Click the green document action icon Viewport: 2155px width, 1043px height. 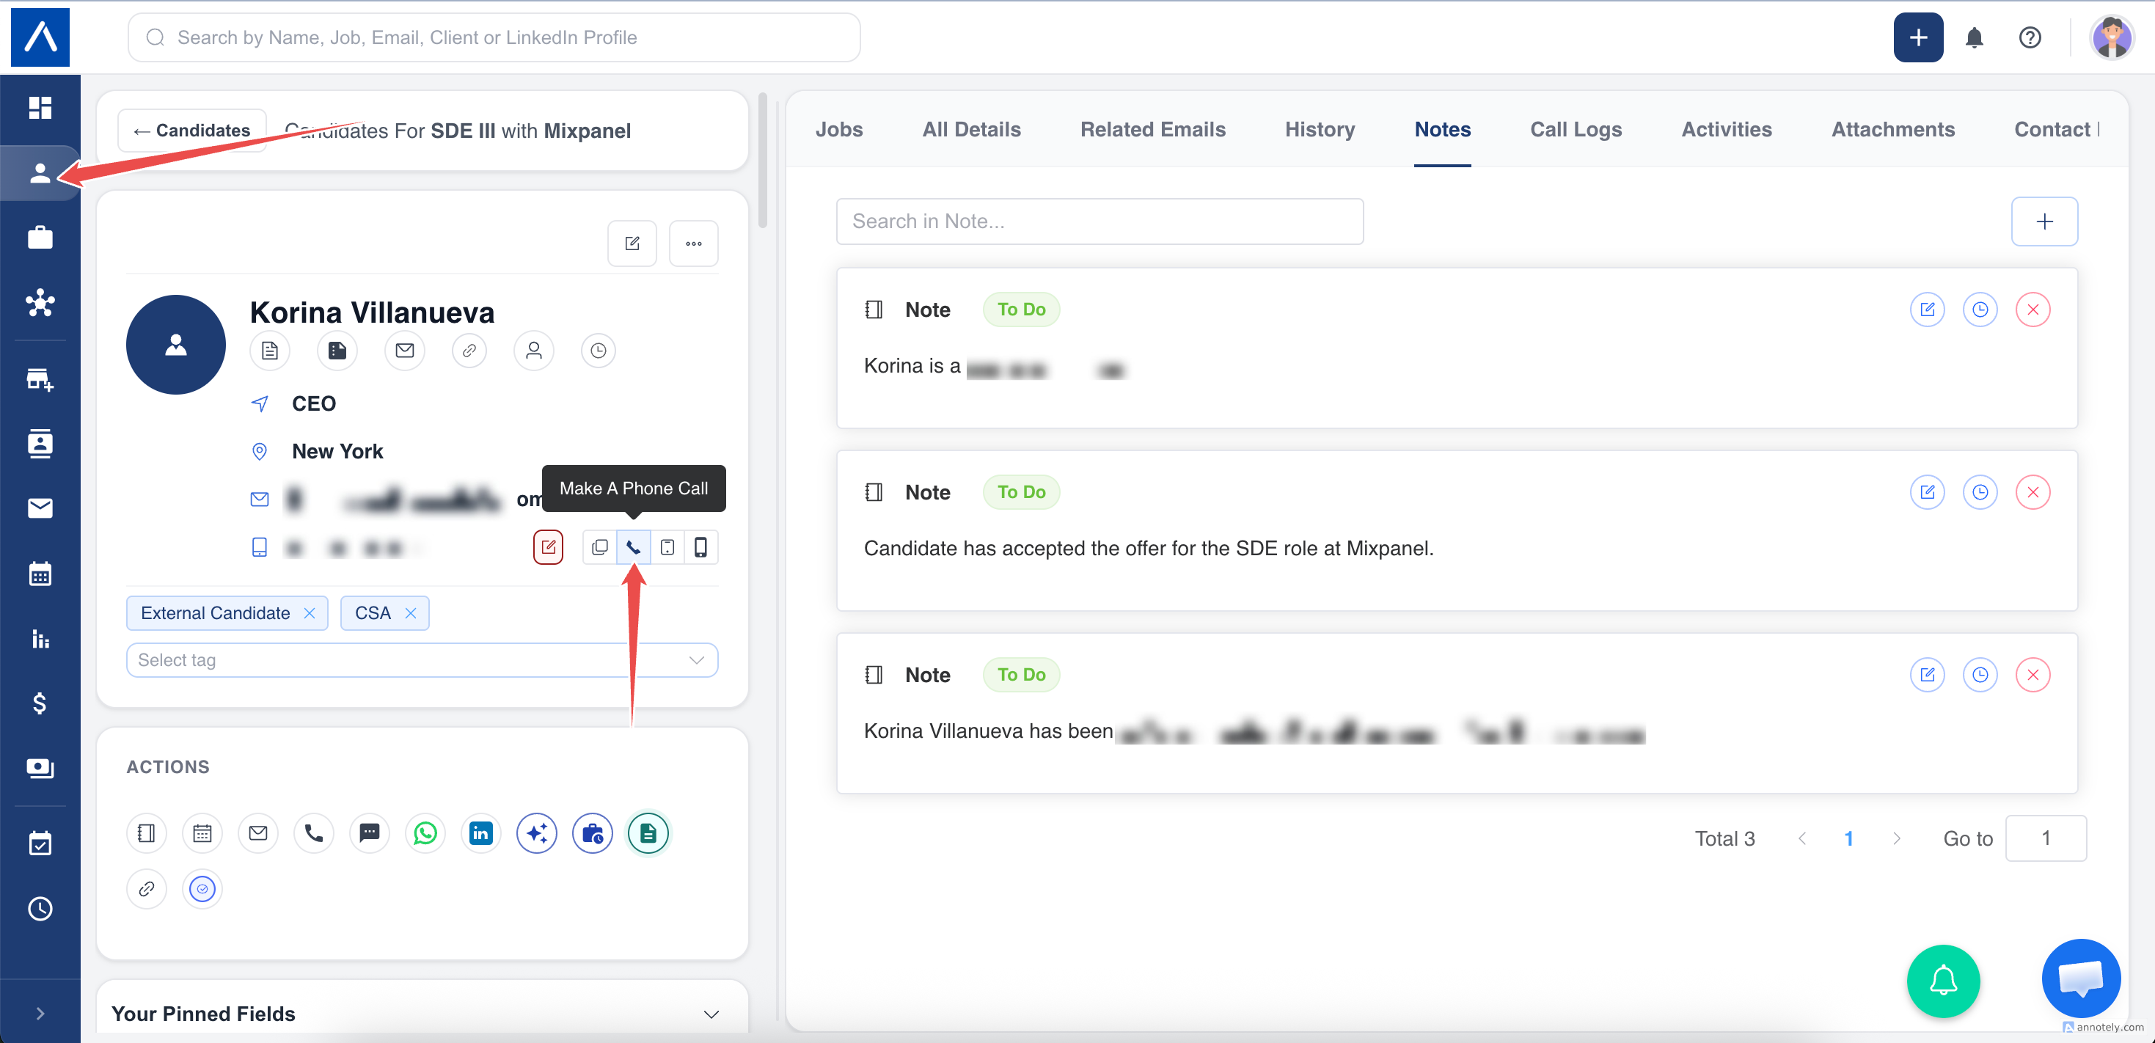(x=648, y=833)
